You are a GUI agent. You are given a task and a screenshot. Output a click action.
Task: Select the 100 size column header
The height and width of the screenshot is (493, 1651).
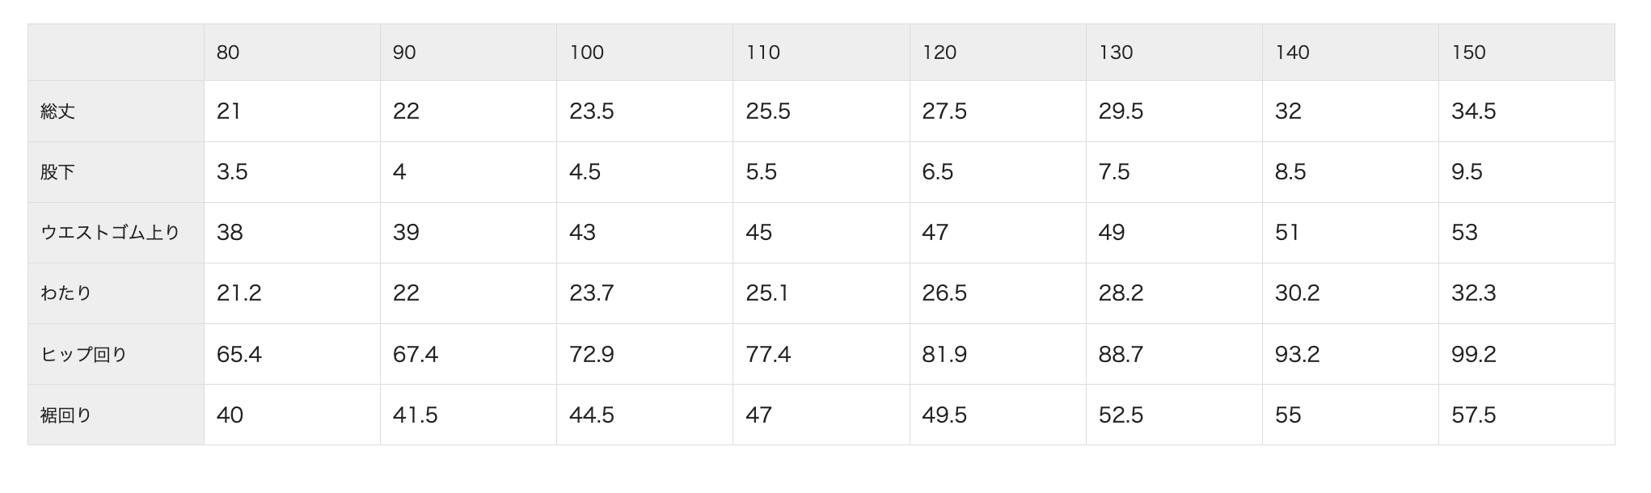[587, 53]
